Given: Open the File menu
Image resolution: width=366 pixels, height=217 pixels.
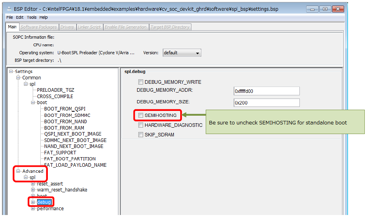Looking at the screenshot, I should click(x=10, y=17).
